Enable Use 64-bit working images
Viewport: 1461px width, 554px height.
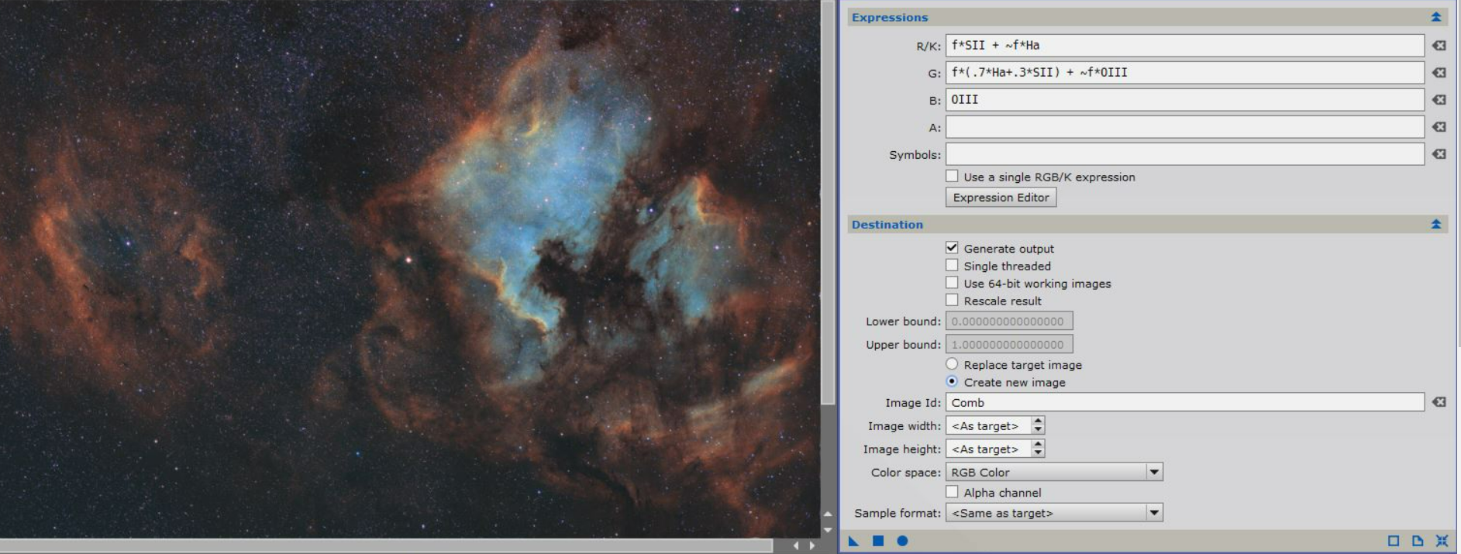[952, 283]
